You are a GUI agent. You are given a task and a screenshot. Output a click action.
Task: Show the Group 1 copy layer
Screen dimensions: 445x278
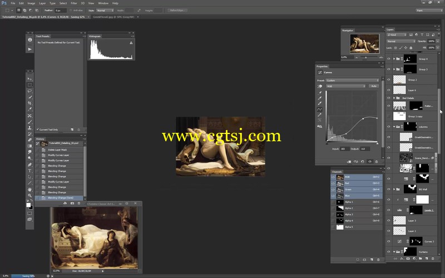coord(389,116)
